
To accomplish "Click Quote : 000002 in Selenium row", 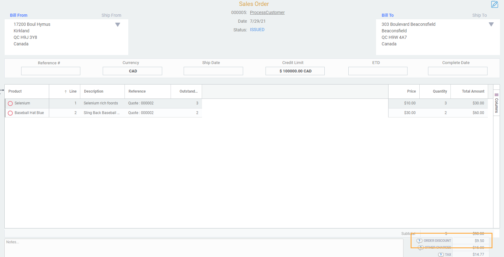I will [x=141, y=103].
